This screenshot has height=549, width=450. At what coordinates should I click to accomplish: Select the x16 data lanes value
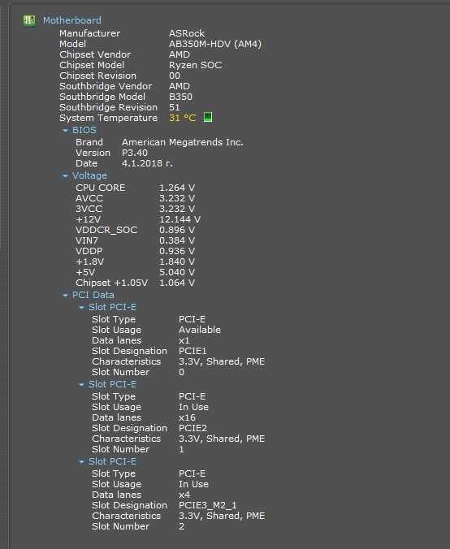pyautogui.click(x=187, y=417)
